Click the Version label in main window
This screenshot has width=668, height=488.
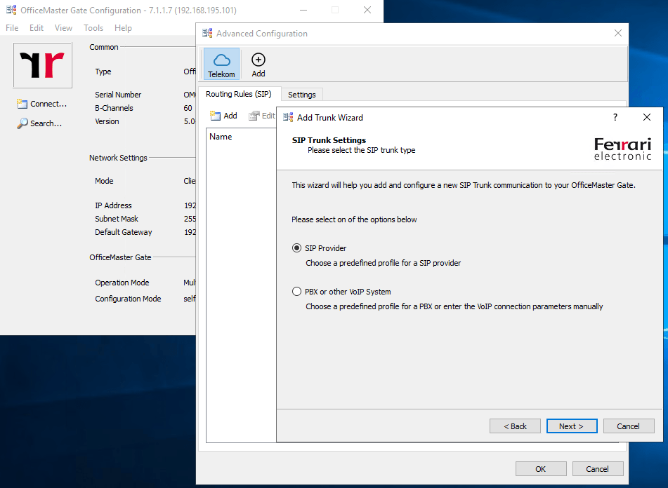(x=107, y=121)
